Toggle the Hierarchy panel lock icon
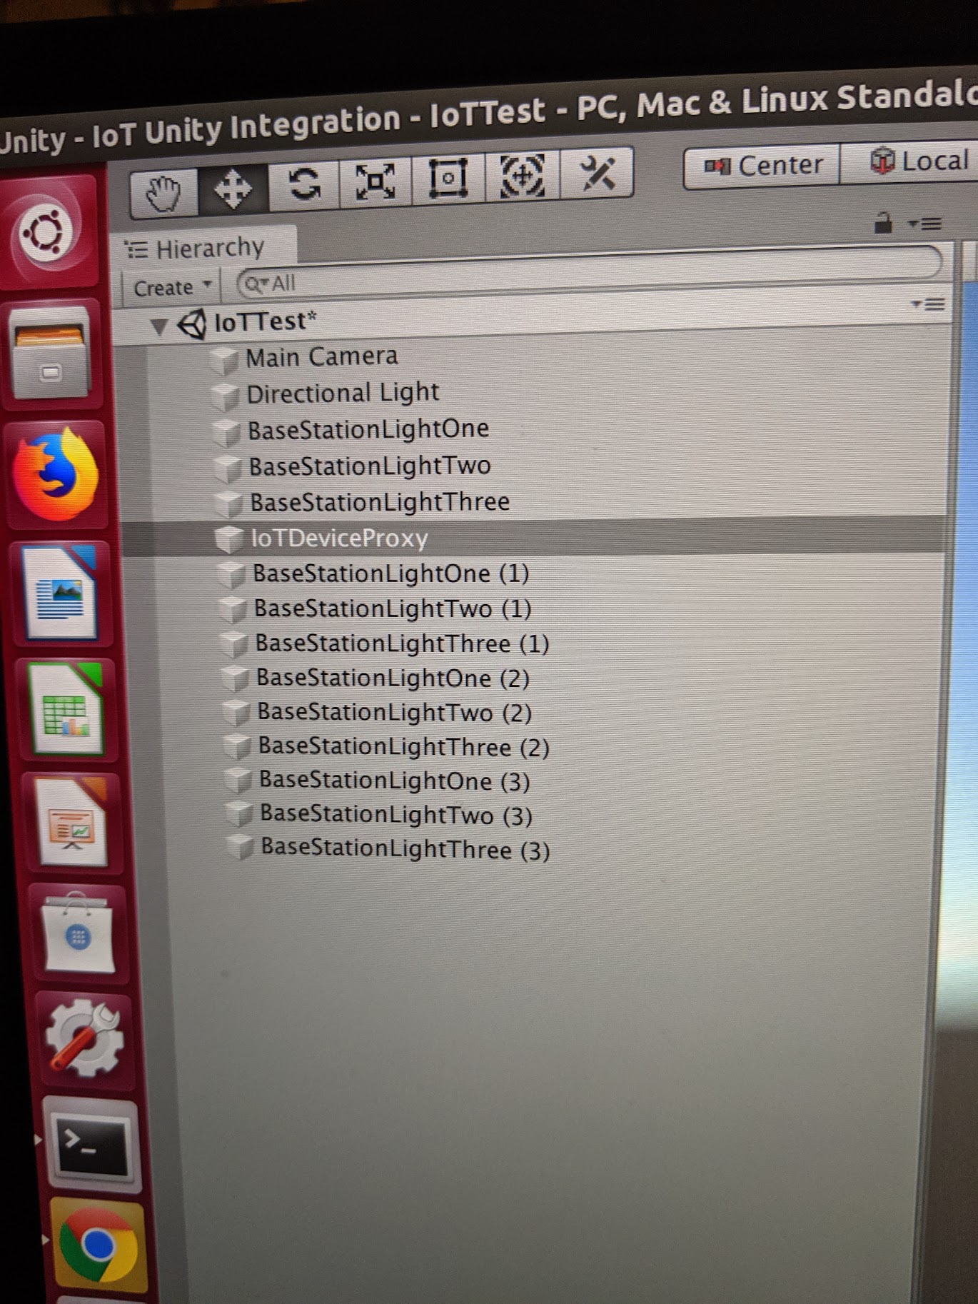The height and width of the screenshot is (1304, 978). point(883,224)
